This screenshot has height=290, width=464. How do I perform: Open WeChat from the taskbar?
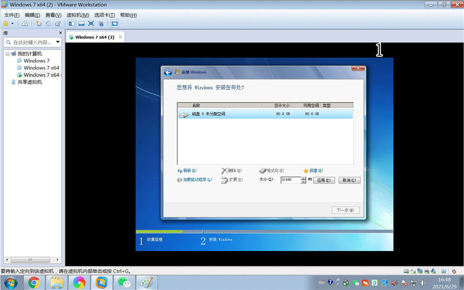pos(124,283)
